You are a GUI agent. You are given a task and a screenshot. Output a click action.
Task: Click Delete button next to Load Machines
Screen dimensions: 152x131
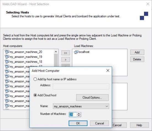coord(137,59)
